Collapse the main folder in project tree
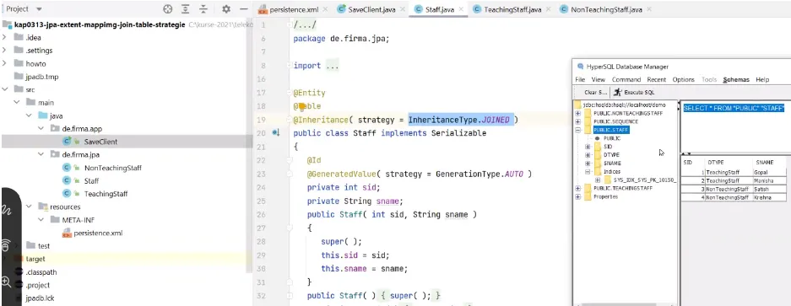 coord(17,102)
